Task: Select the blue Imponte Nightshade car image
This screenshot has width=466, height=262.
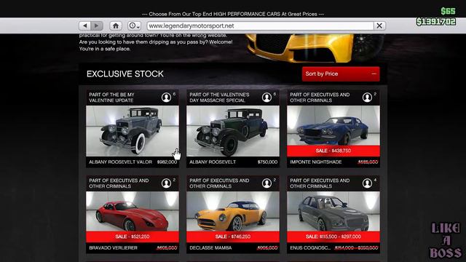Action: tap(333, 126)
